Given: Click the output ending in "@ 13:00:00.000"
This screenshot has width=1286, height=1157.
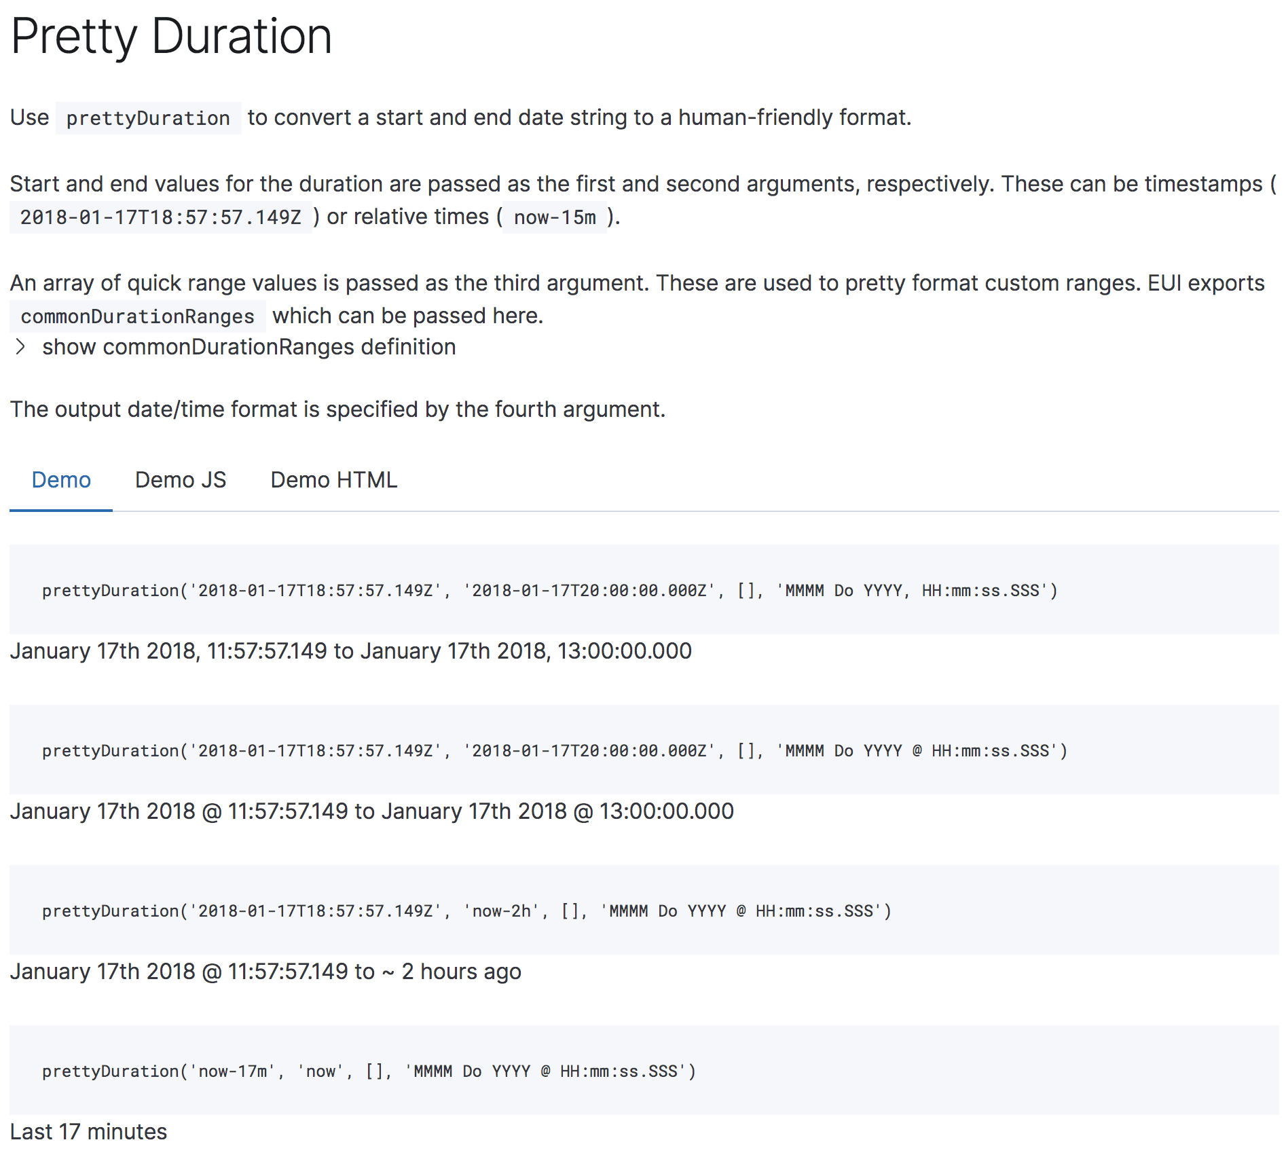Looking at the screenshot, I should pos(371,811).
